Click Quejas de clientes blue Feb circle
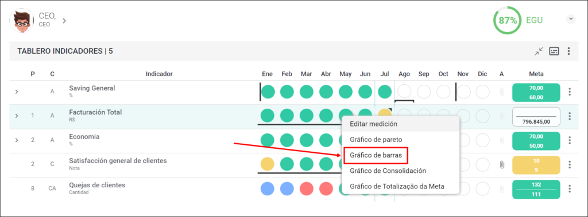The width and height of the screenshot is (588, 217). (287, 188)
